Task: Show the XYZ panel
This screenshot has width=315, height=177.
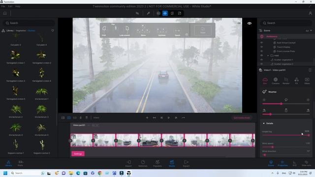Action: coord(294,163)
